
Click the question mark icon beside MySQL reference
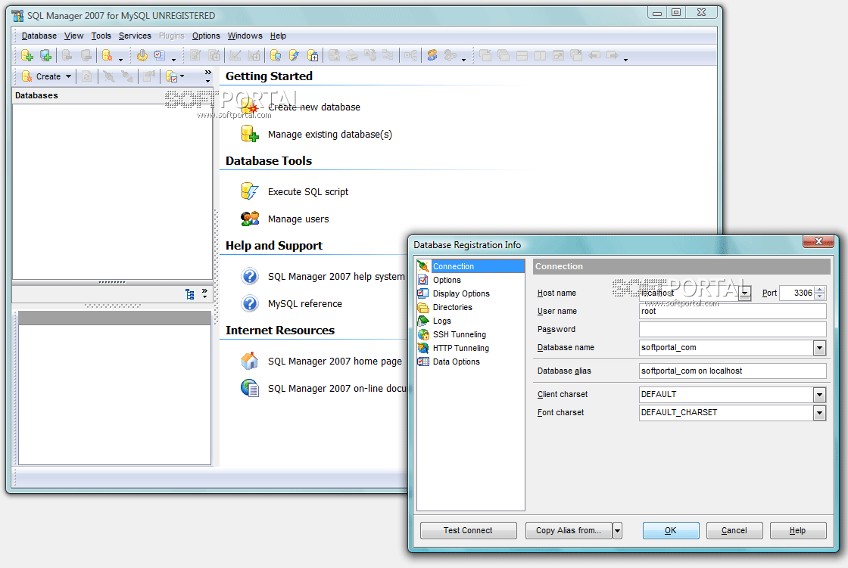249,303
